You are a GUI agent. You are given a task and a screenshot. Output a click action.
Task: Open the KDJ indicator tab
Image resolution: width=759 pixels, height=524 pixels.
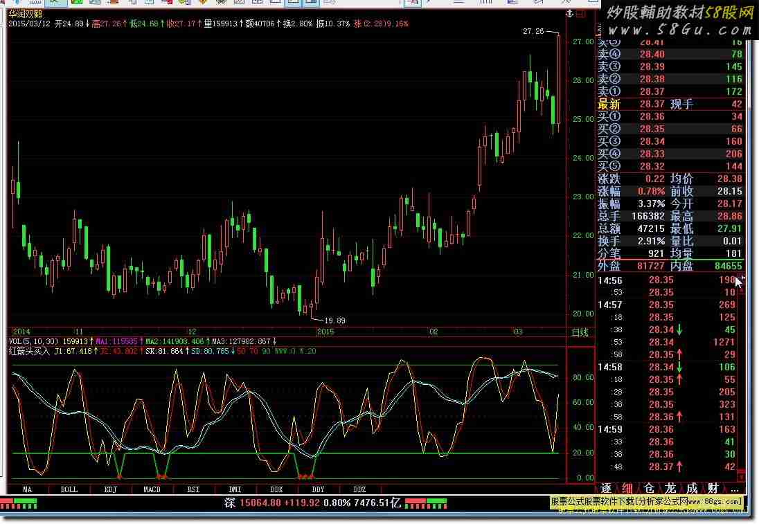(x=111, y=489)
